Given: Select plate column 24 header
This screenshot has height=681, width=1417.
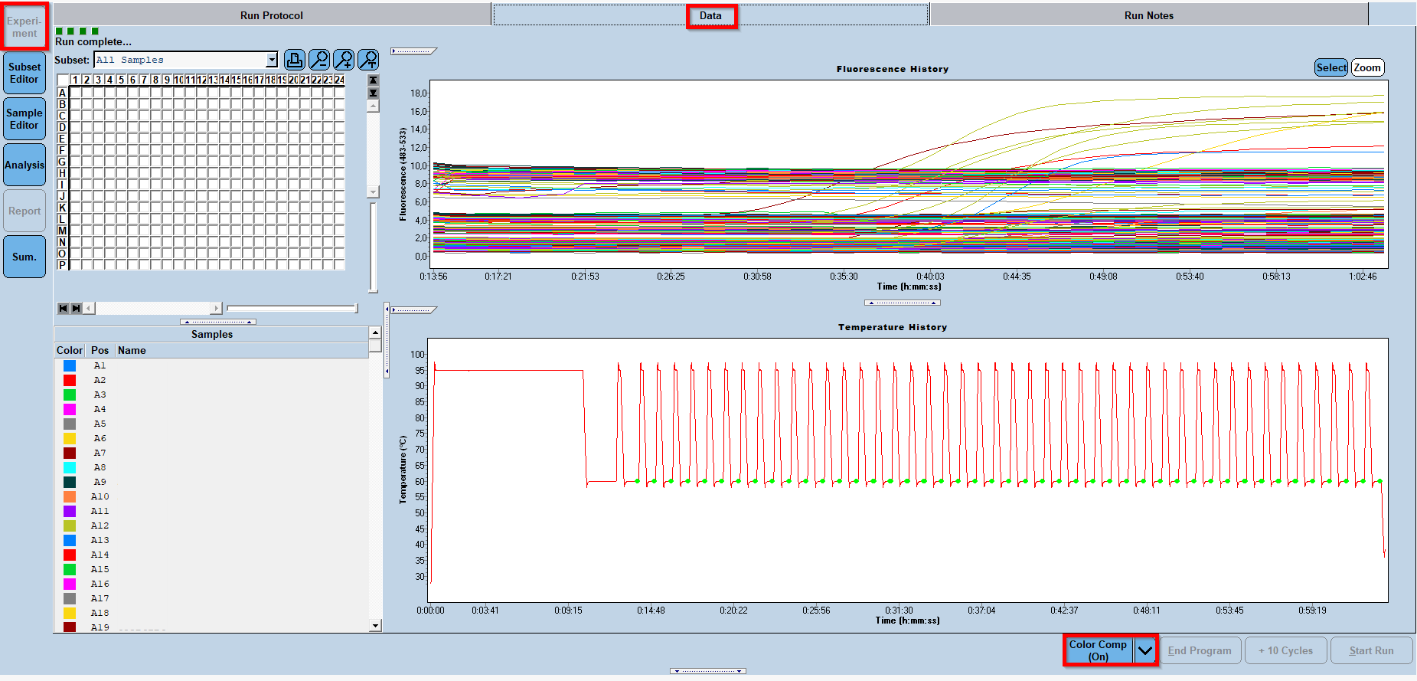Looking at the screenshot, I should 339,80.
